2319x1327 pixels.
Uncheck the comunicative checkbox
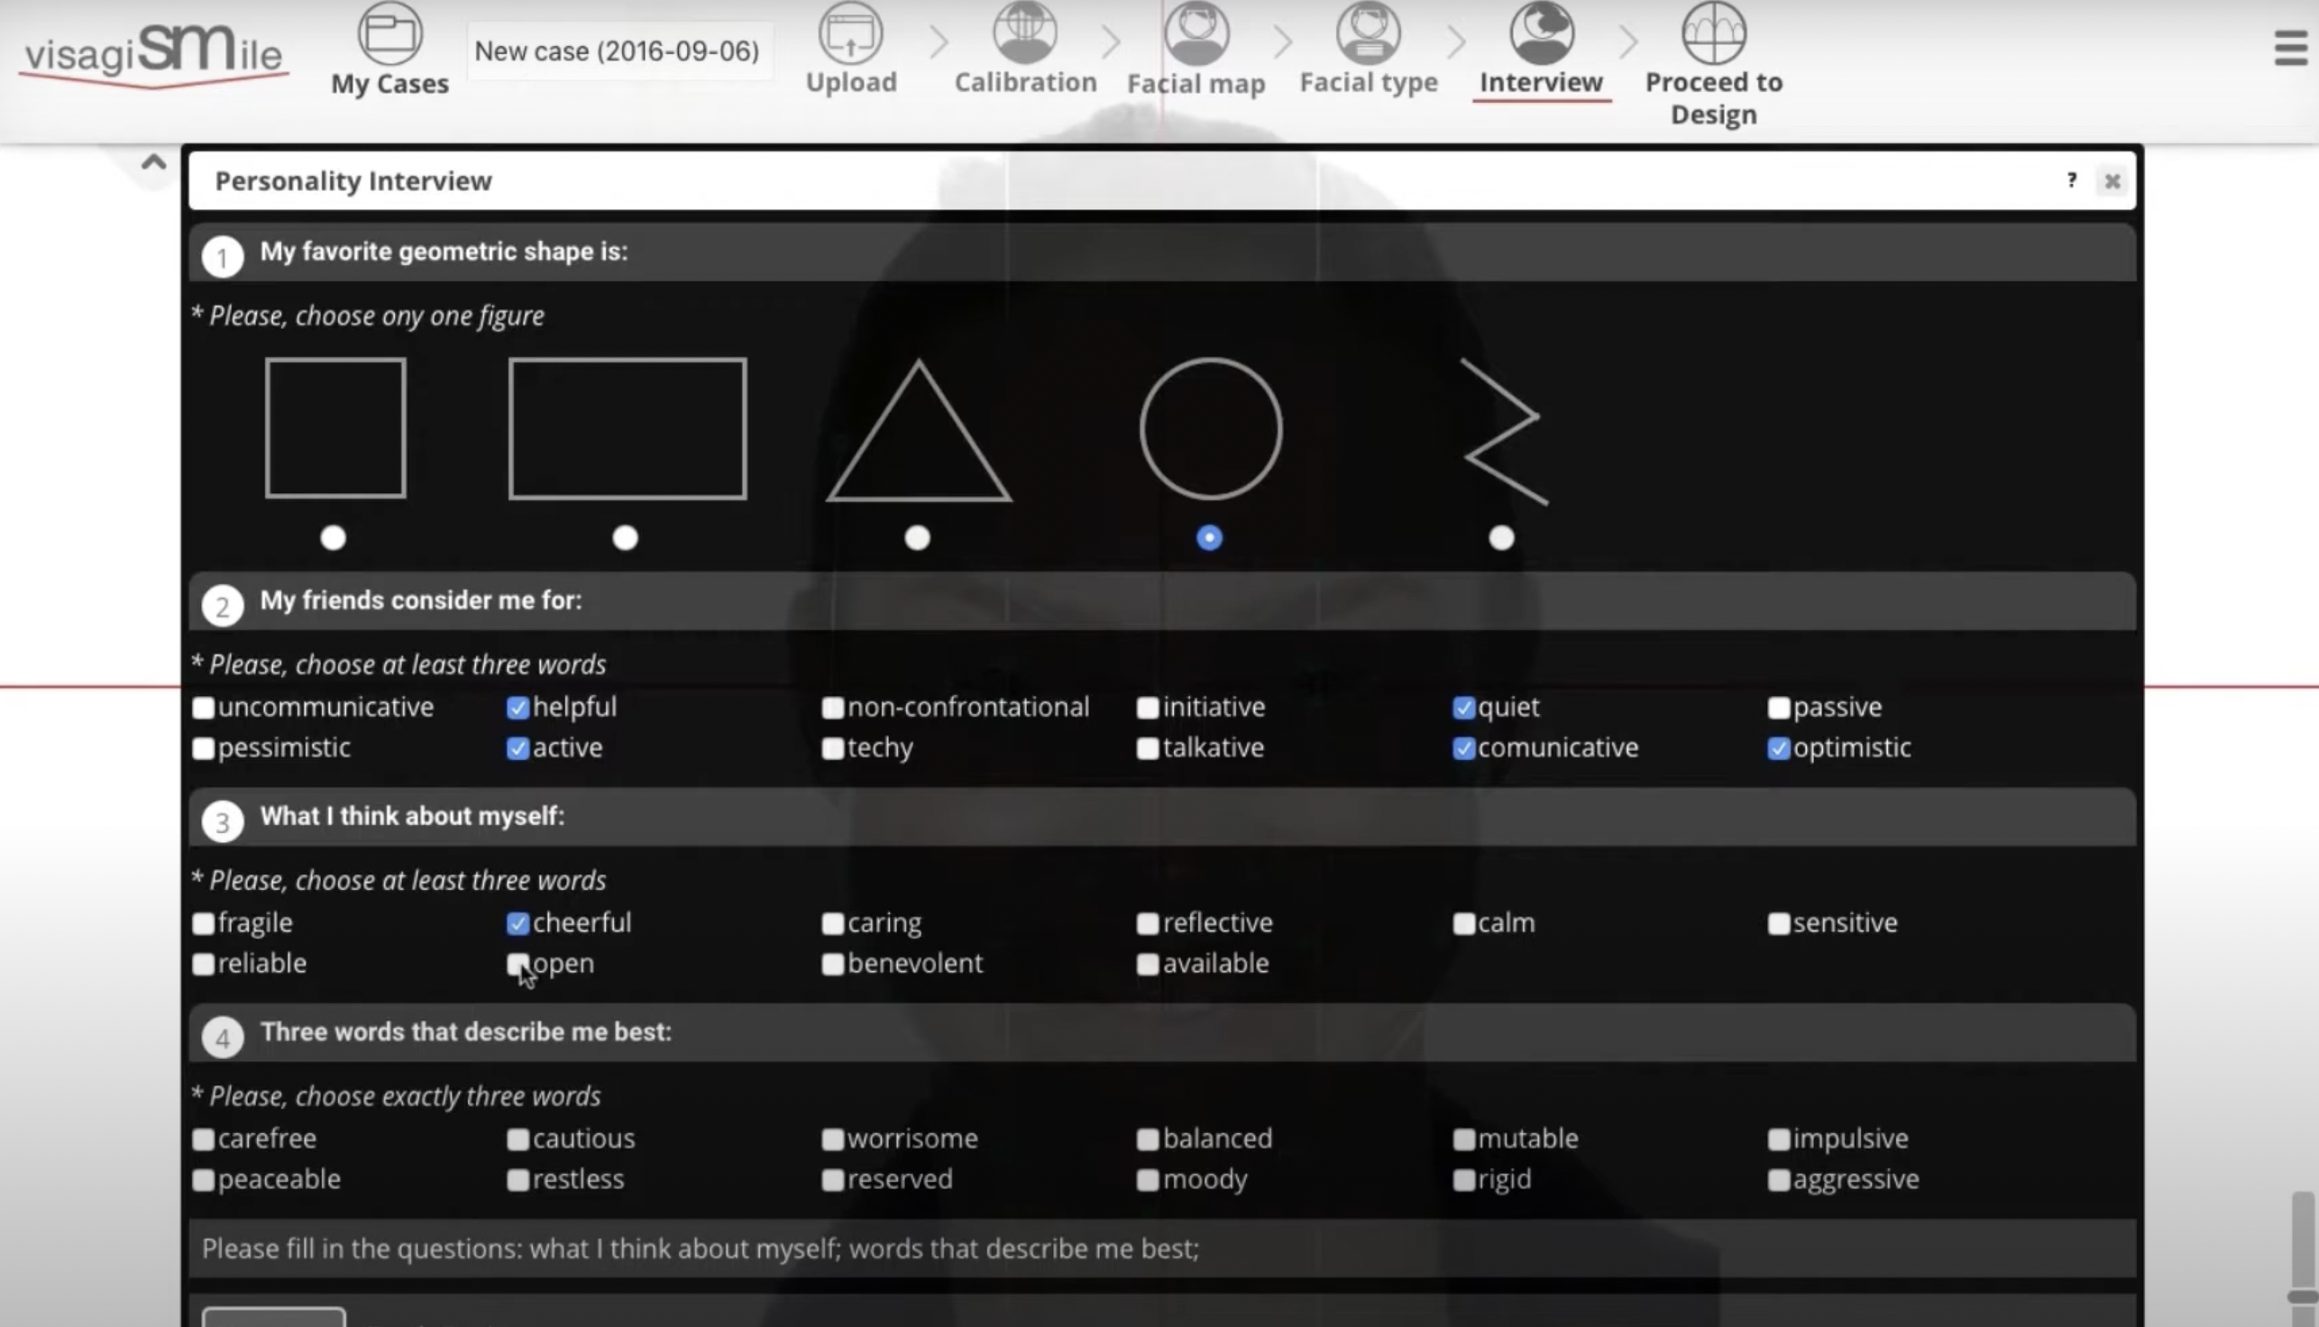pos(1464,748)
